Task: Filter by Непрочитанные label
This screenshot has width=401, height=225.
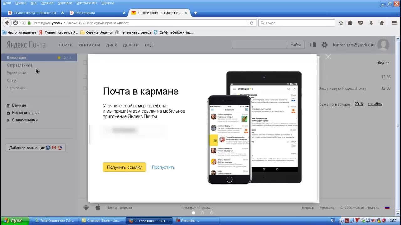Action: point(25,113)
